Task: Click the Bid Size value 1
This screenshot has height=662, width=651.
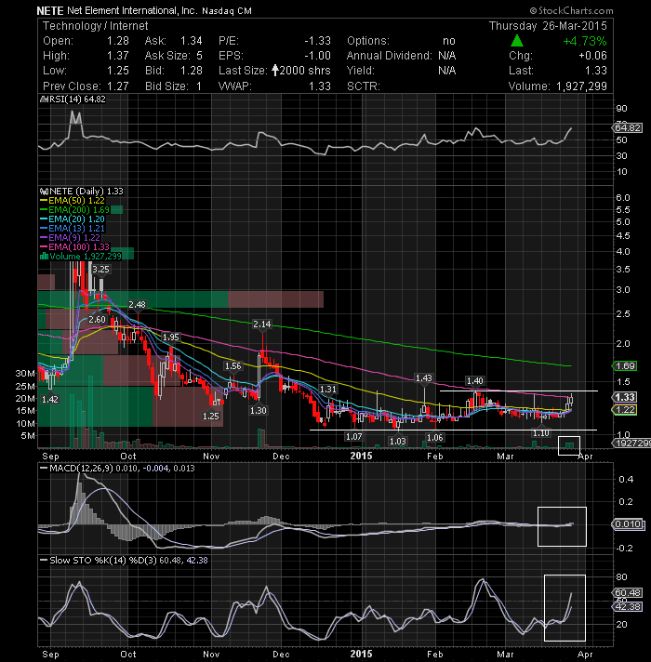Action: [198, 86]
